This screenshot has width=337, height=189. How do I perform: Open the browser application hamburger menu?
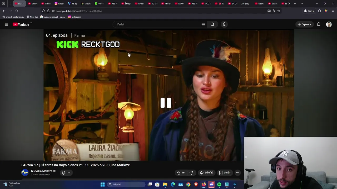coord(333,11)
